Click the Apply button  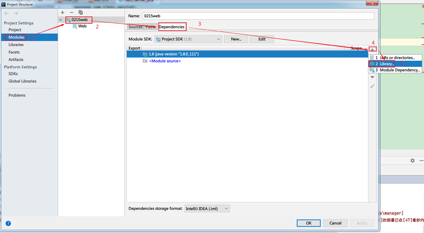tap(362, 223)
